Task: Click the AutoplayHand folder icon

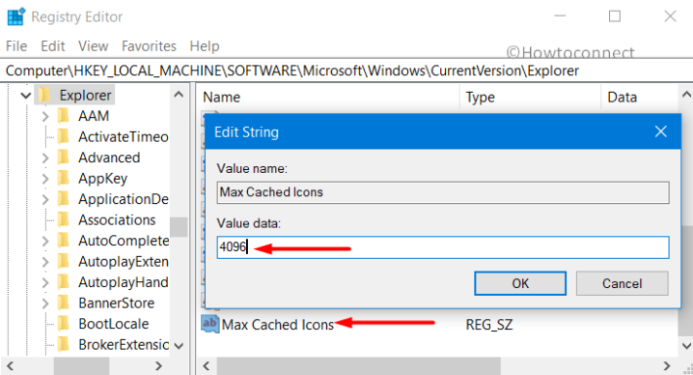Action: click(x=64, y=282)
